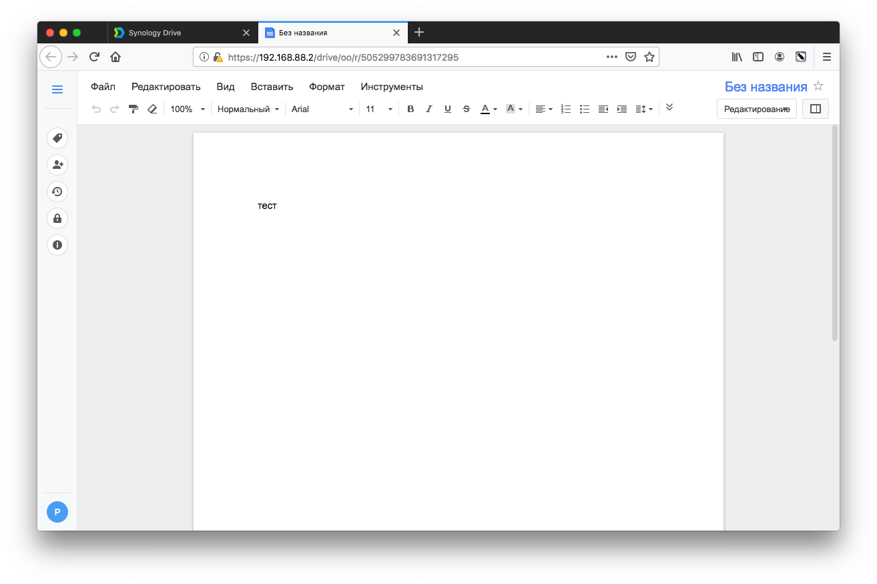Viewport: 877px width, 584px height.
Task: Open the line spacing dropdown
Action: (644, 109)
